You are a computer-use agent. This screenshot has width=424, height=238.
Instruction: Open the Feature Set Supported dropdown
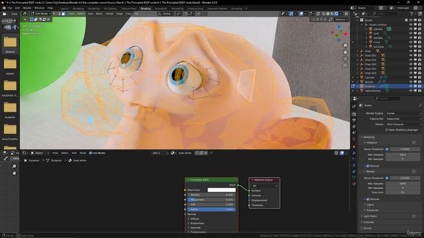point(403,119)
